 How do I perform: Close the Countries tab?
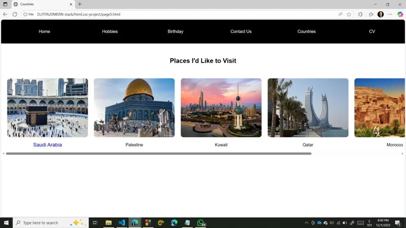(x=71, y=4)
